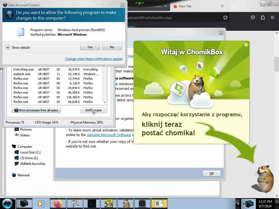The image size is (279, 209).
Task: Click the black folder icon in the taskbar
Action: [24, 204]
